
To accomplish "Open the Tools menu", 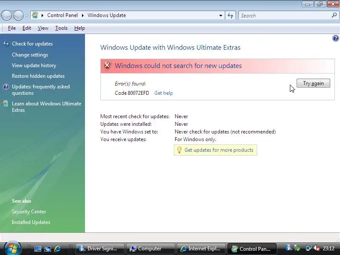I will point(61,28).
